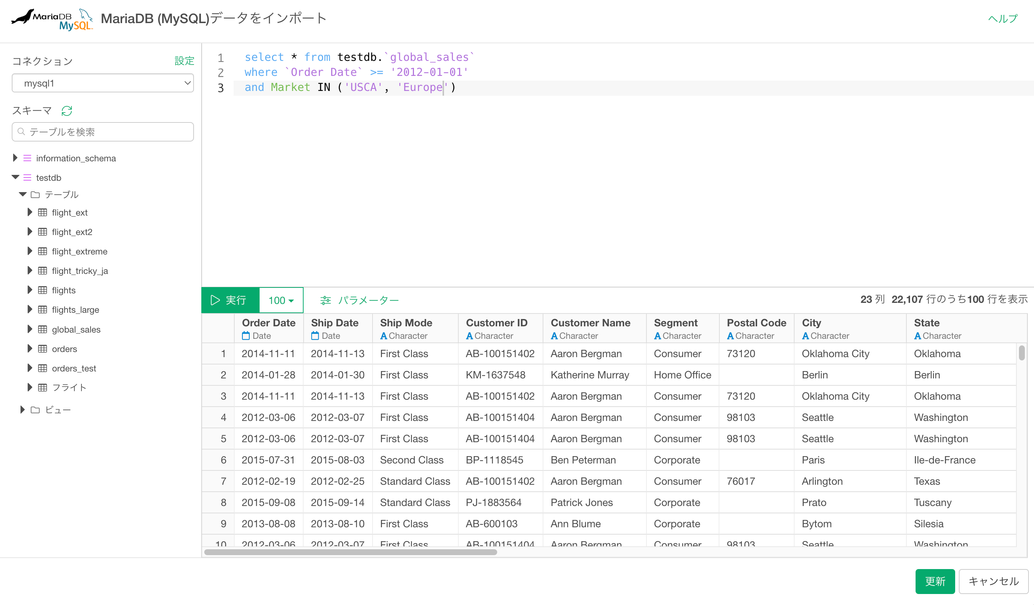Expand the フライト table node
Viewport: 1034px width, 605px height.
point(30,387)
